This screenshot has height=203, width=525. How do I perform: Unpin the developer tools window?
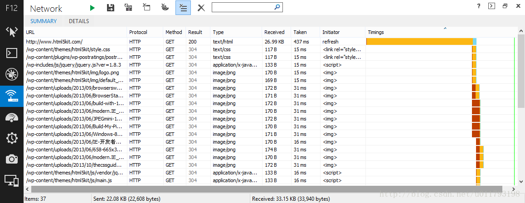point(505,6)
